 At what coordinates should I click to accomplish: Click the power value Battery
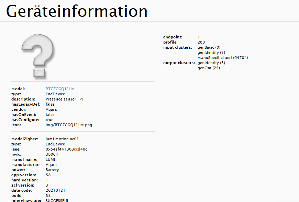[x=52, y=170]
